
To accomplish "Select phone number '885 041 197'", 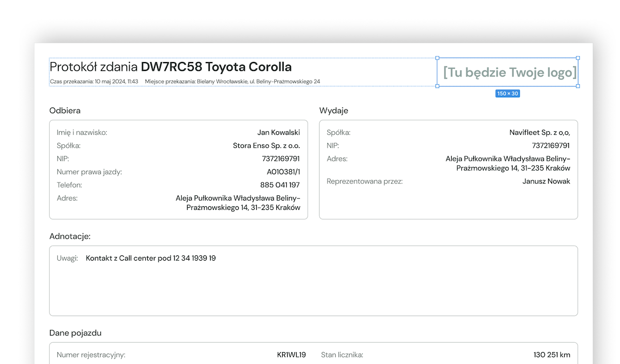I will (x=280, y=185).
